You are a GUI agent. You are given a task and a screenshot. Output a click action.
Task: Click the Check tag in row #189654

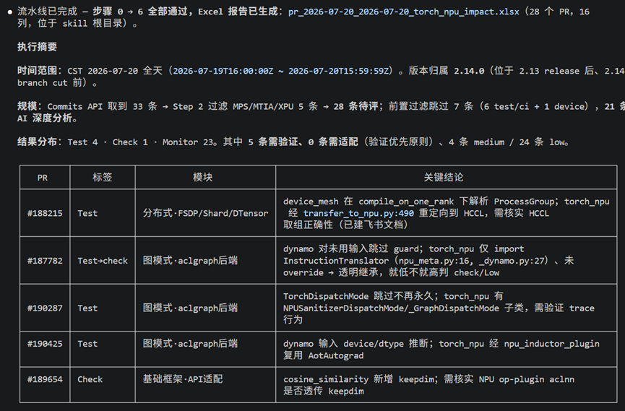tap(90, 379)
